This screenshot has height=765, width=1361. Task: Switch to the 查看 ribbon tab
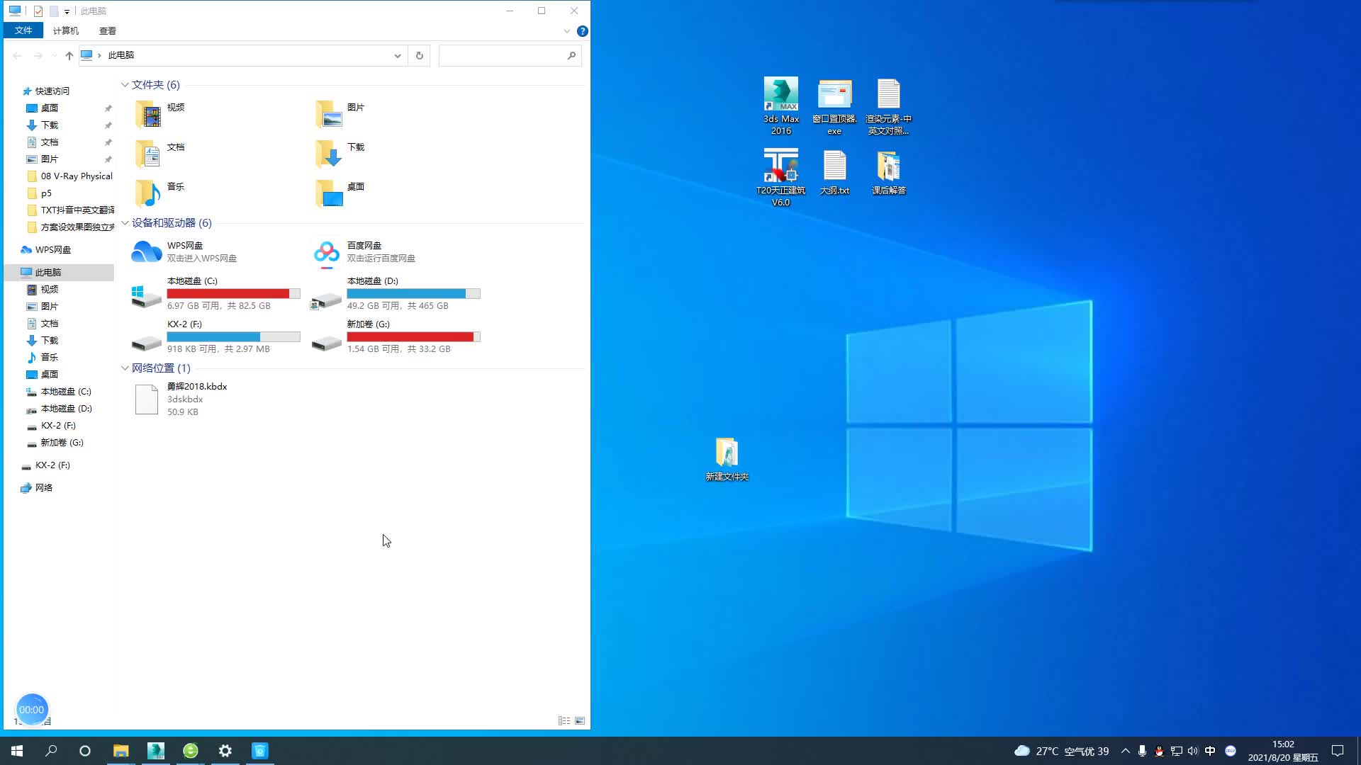pyautogui.click(x=108, y=30)
